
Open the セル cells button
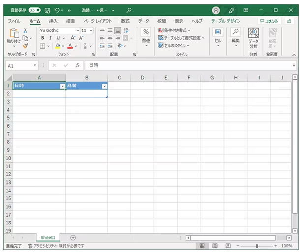coord(218,37)
